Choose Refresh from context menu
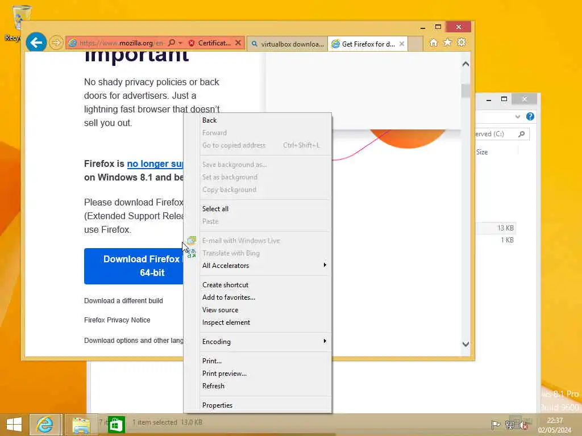 tap(265, 386)
